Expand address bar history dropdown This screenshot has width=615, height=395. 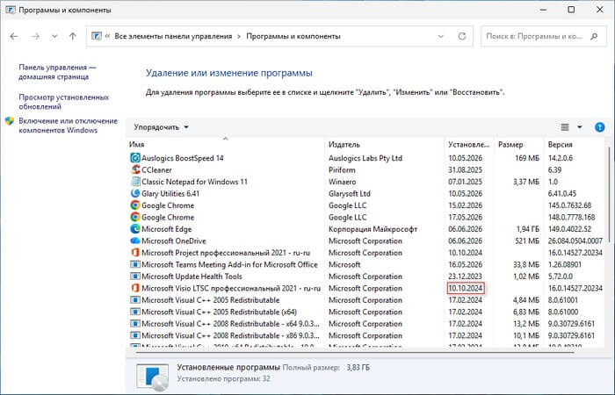[441, 37]
